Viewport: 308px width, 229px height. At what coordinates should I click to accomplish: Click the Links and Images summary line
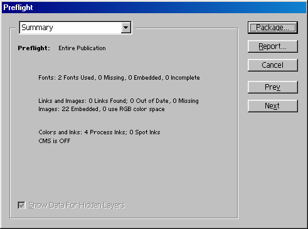(119, 101)
